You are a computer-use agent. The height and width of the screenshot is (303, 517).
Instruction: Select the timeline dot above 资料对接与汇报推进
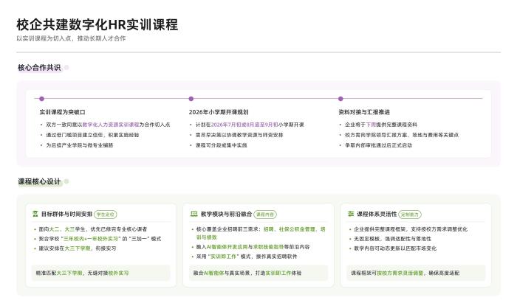(x=340, y=98)
